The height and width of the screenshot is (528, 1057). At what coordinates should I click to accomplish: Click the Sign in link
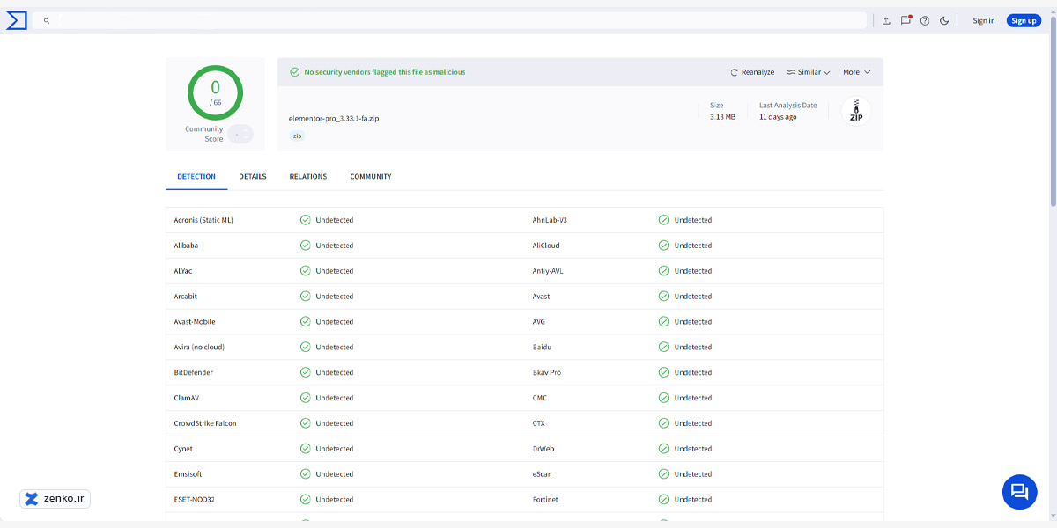coord(984,21)
